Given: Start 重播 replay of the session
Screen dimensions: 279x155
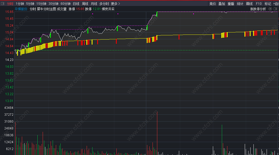Looking at the screenshot, I should point(231,4).
